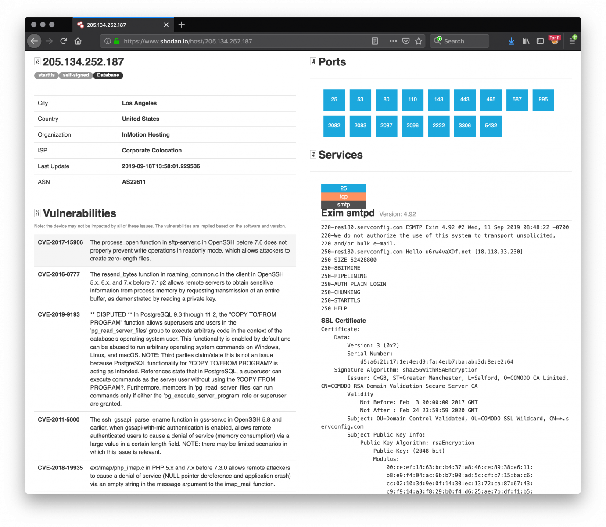
Task: Open a new browser tab
Action: point(182,25)
